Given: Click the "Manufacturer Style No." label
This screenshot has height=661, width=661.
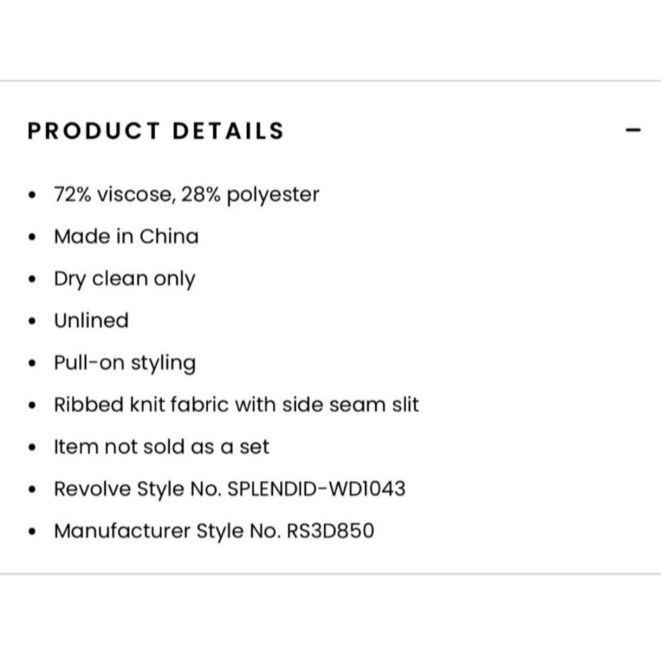Looking at the screenshot, I should (167, 531).
